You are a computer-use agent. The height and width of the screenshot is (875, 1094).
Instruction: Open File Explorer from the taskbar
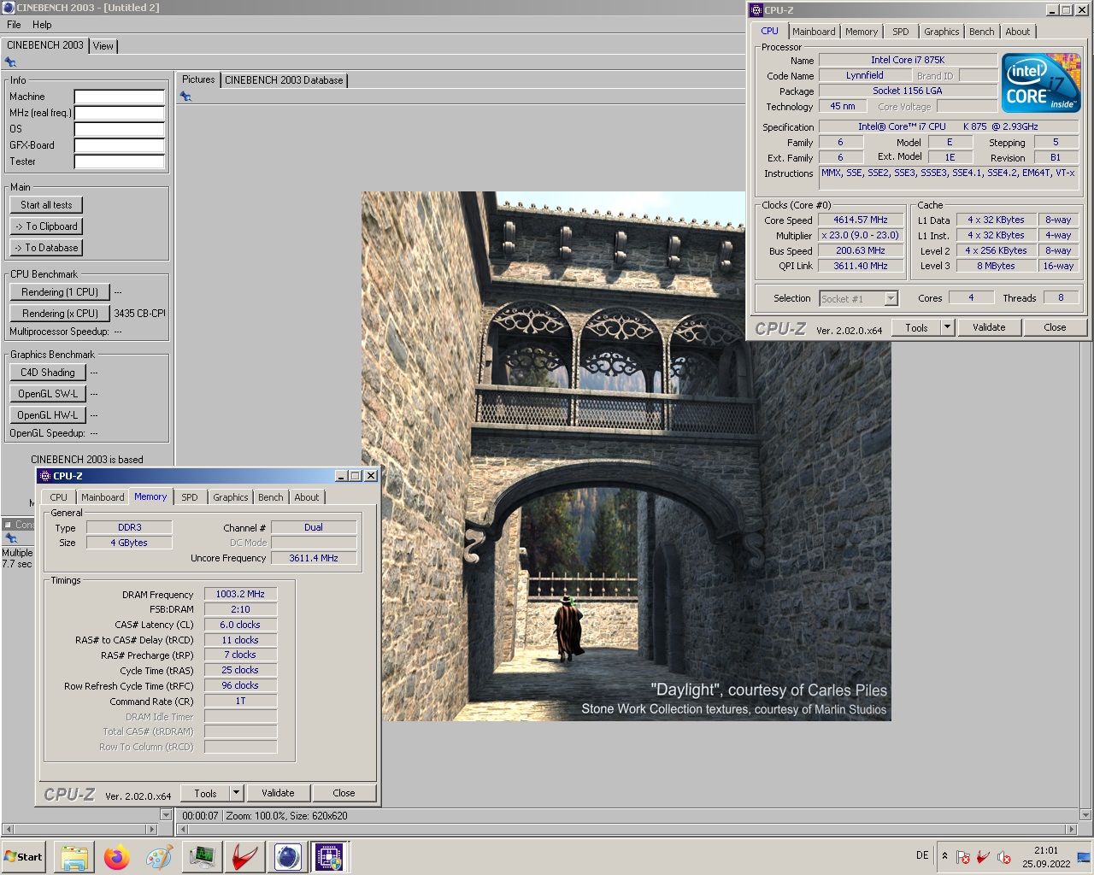(74, 857)
